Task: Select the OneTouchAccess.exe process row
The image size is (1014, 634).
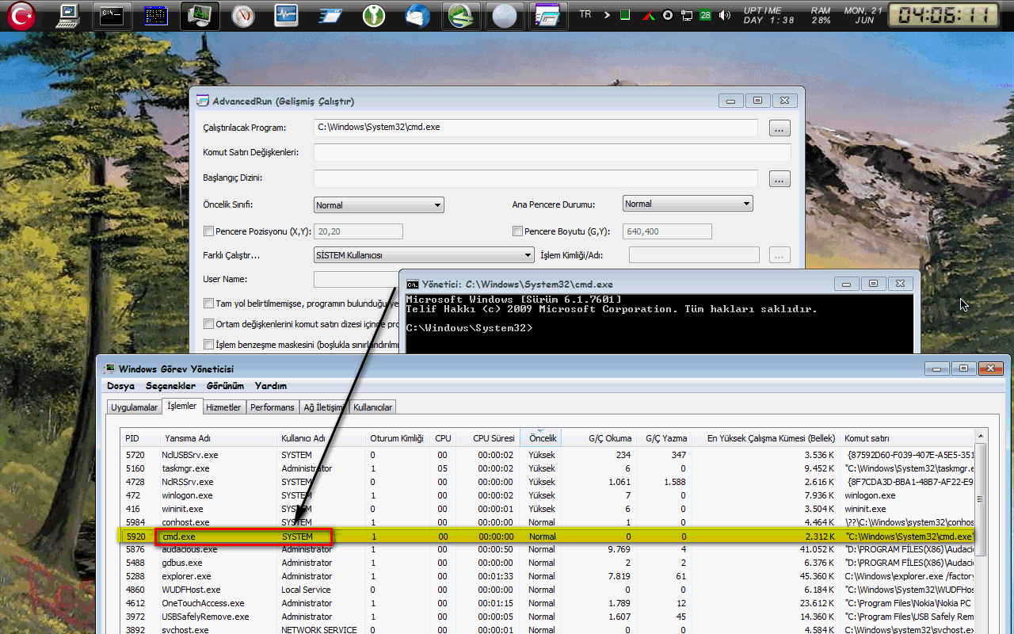Action: tap(548, 603)
